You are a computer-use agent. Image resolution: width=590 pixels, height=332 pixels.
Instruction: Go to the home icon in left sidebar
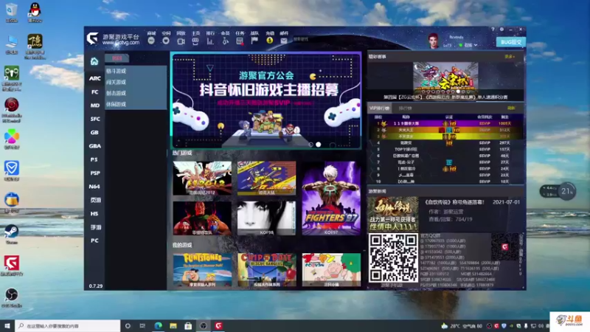pos(94,61)
